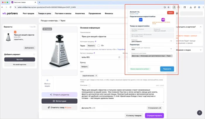This screenshot has height=119, width=205.
Task: Click the Wildberries marketplace icon in popup
Action: click(163, 20)
